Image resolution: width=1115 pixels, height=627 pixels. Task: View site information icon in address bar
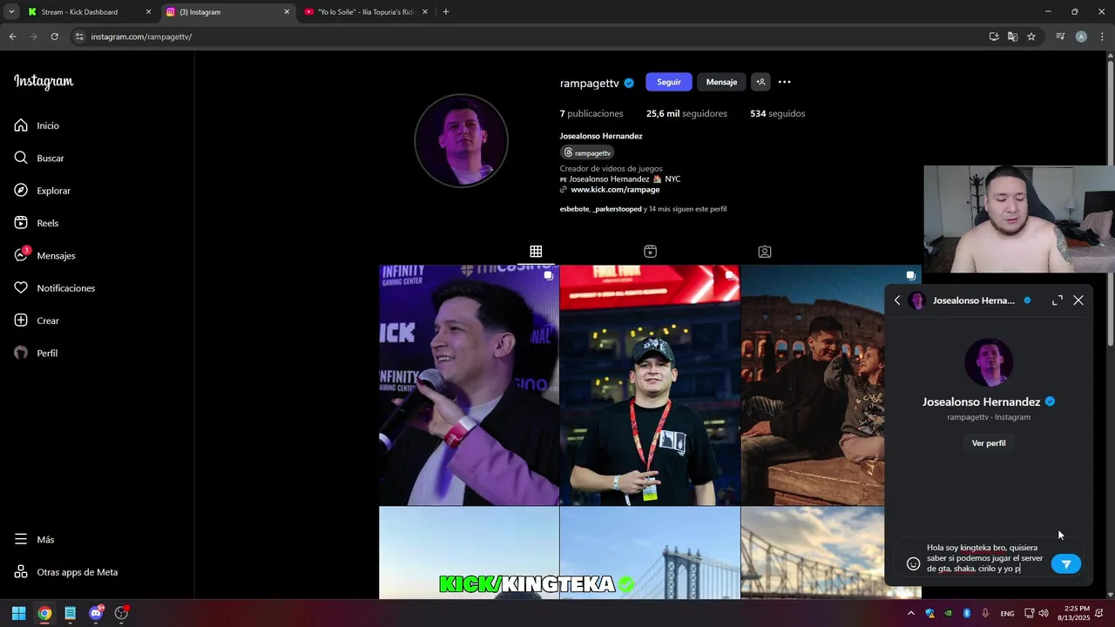tap(79, 37)
